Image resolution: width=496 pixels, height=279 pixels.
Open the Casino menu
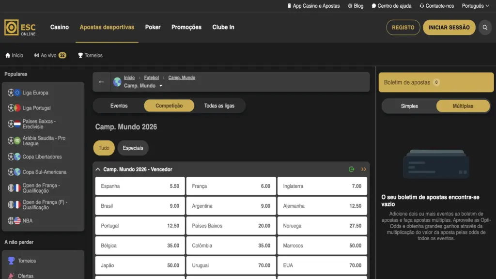60,27
